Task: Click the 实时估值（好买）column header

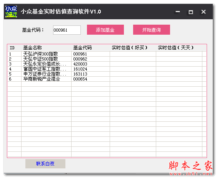Action: (x=133, y=48)
